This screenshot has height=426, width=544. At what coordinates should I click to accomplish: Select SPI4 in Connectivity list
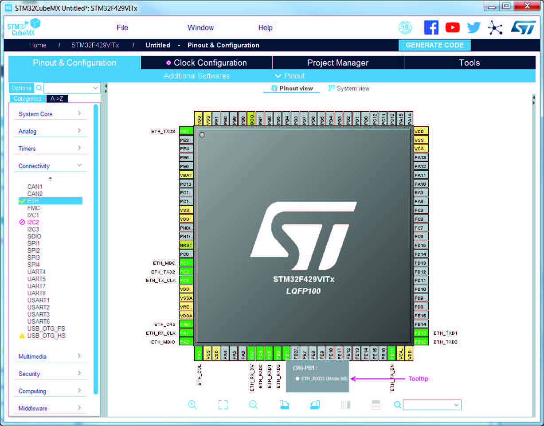[x=34, y=265]
